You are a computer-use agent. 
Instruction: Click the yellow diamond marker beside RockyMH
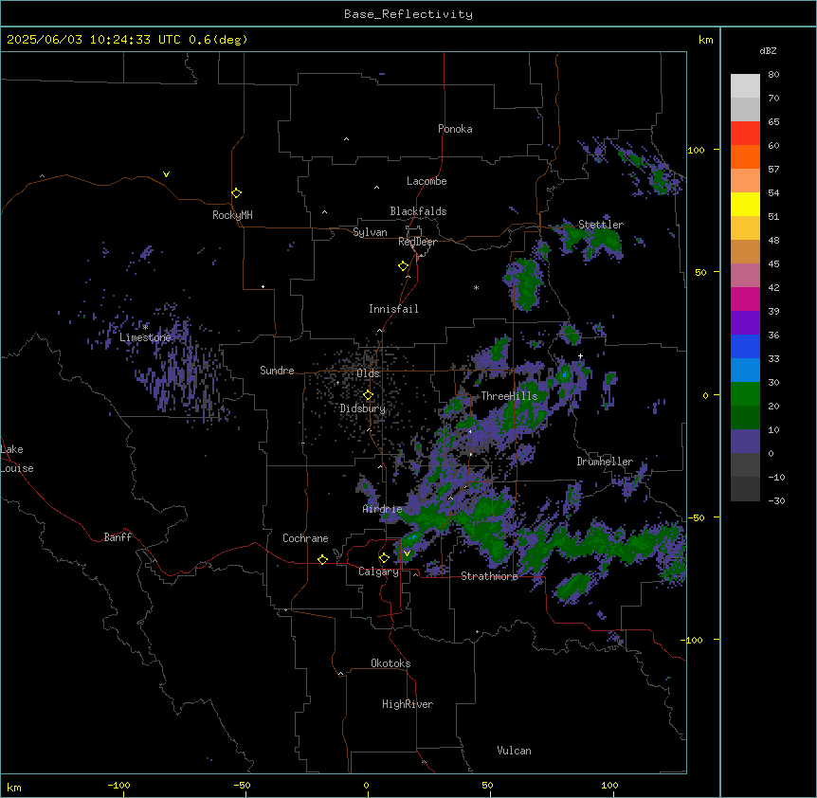236,193
